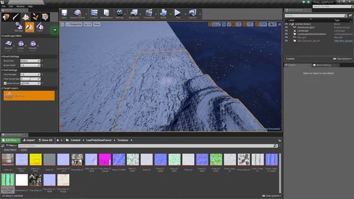Collapse the Landscape Editor section
Image resolution: width=354 pixels, height=199 pixels.
[2, 36]
